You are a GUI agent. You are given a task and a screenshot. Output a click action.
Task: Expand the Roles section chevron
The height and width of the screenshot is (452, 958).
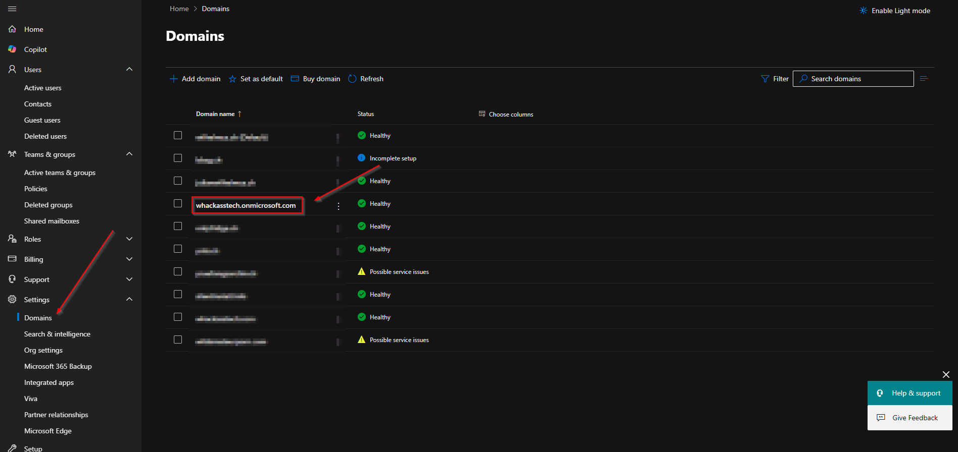pos(129,239)
